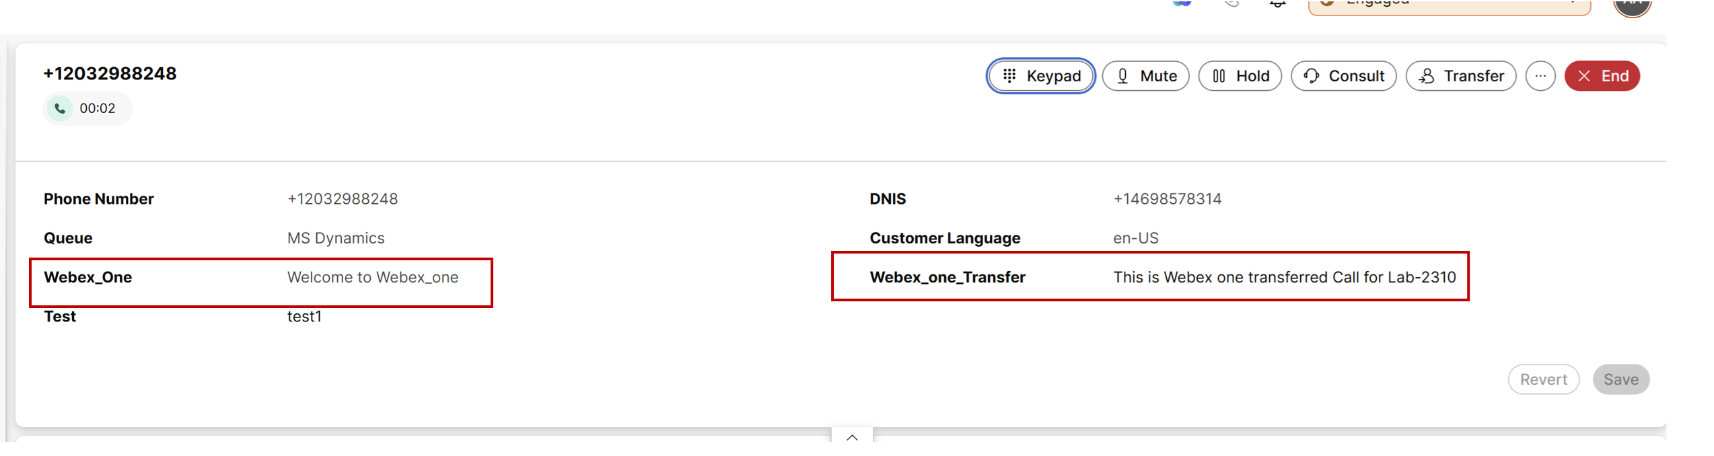Click the MS Dynamics queue value

(336, 239)
